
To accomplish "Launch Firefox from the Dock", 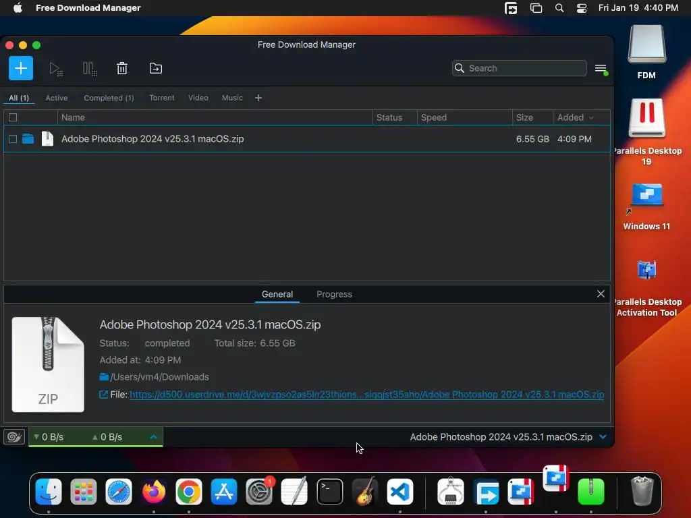I will click(154, 492).
